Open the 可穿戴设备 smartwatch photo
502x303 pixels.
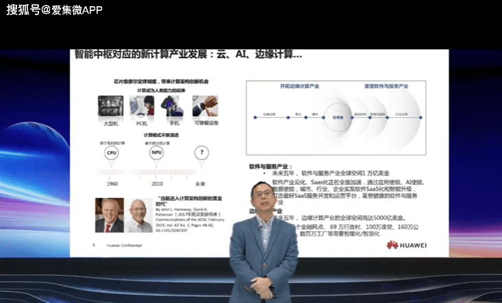pyautogui.click(x=205, y=106)
